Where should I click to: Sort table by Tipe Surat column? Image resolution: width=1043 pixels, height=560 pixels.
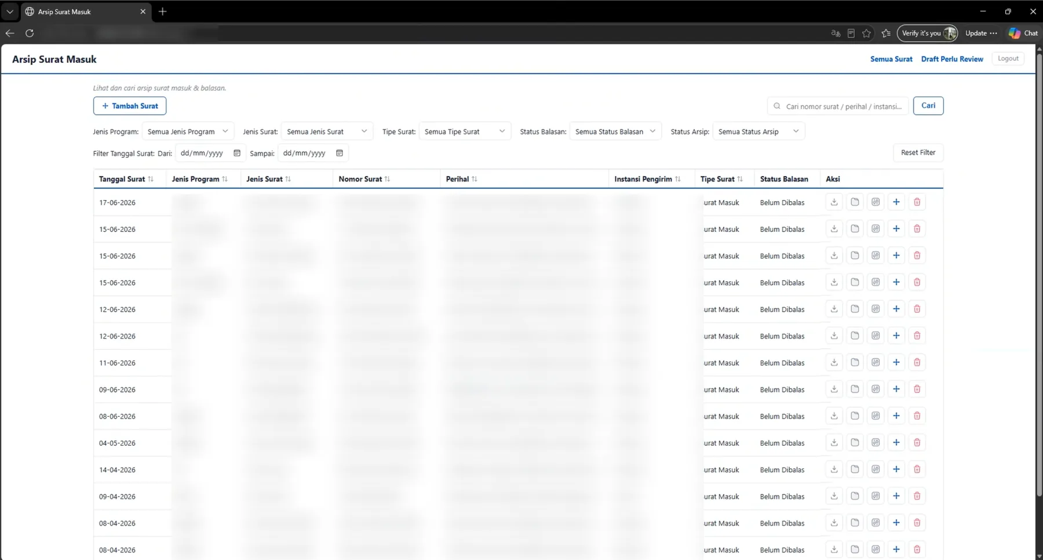pos(740,179)
